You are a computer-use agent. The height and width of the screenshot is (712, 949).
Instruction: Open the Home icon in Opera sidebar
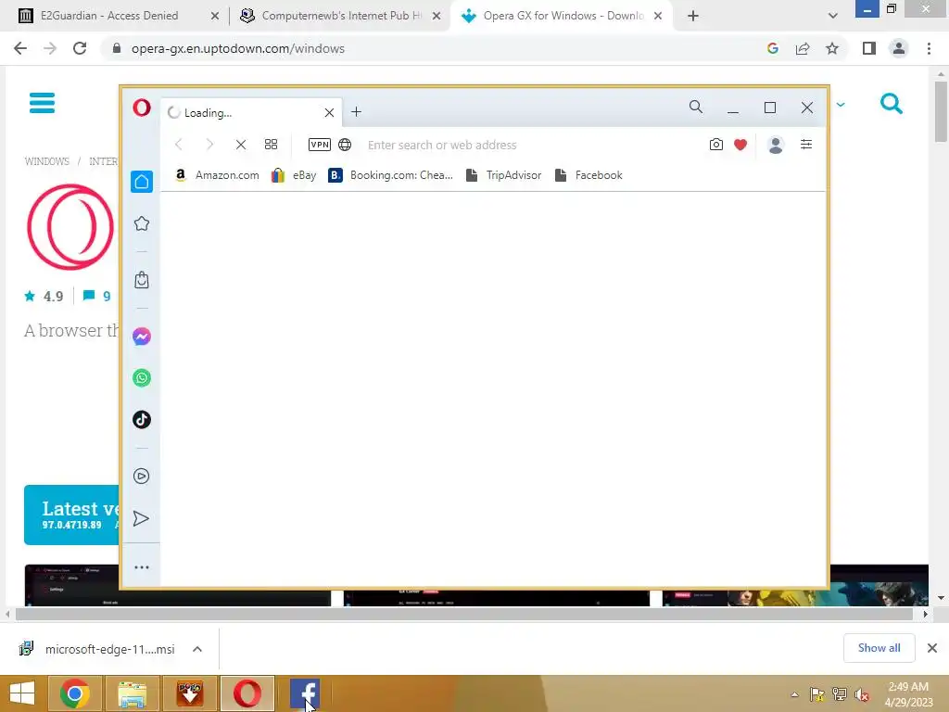pyautogui.click(x=142, y=182)
